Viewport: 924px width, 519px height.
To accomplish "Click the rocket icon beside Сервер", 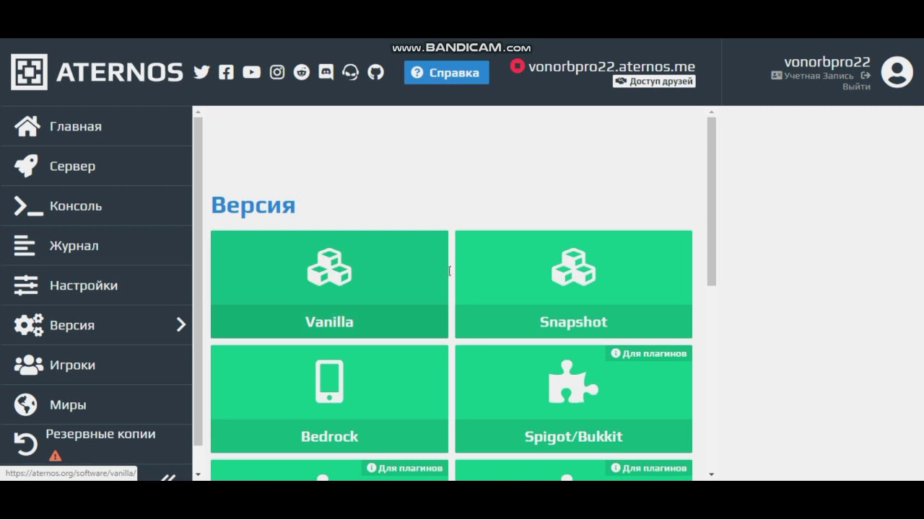I will (x=26, y=166).
